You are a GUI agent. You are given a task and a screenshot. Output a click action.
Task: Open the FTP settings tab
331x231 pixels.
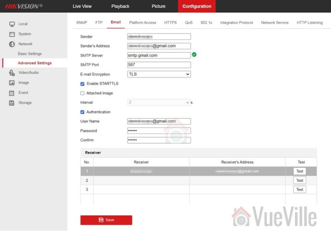[99, 23]
